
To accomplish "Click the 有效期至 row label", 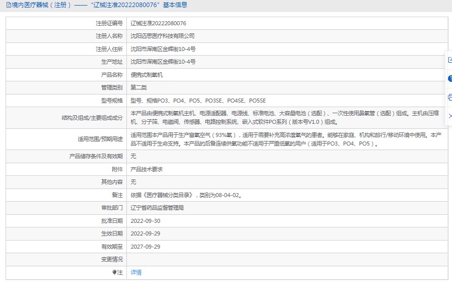I will (x=112, y=247).
